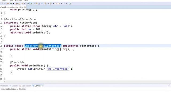This screenshot has height=96, width=171.
Task: Click the Show Whitespace Characters icon
Action: click(x=39, y=3)
